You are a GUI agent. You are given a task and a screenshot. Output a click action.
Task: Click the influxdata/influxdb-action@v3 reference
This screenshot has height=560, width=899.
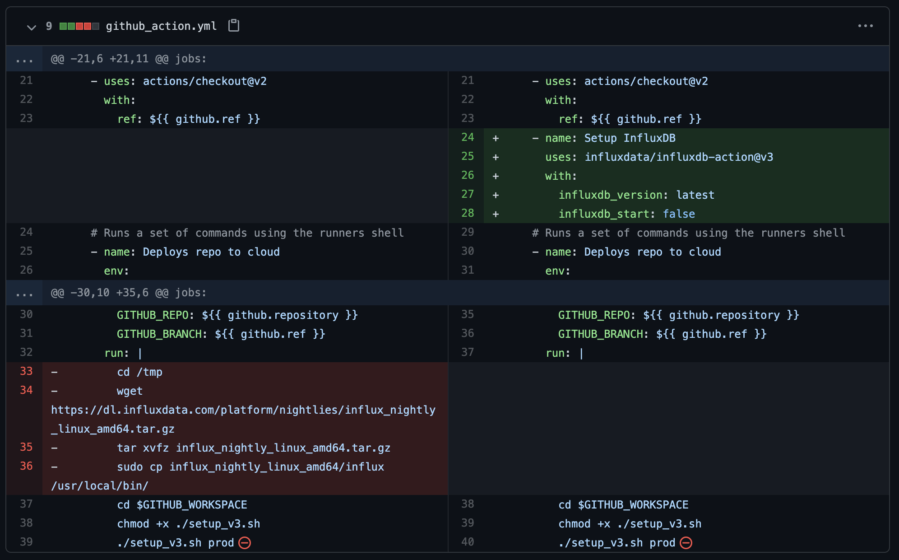679,157
